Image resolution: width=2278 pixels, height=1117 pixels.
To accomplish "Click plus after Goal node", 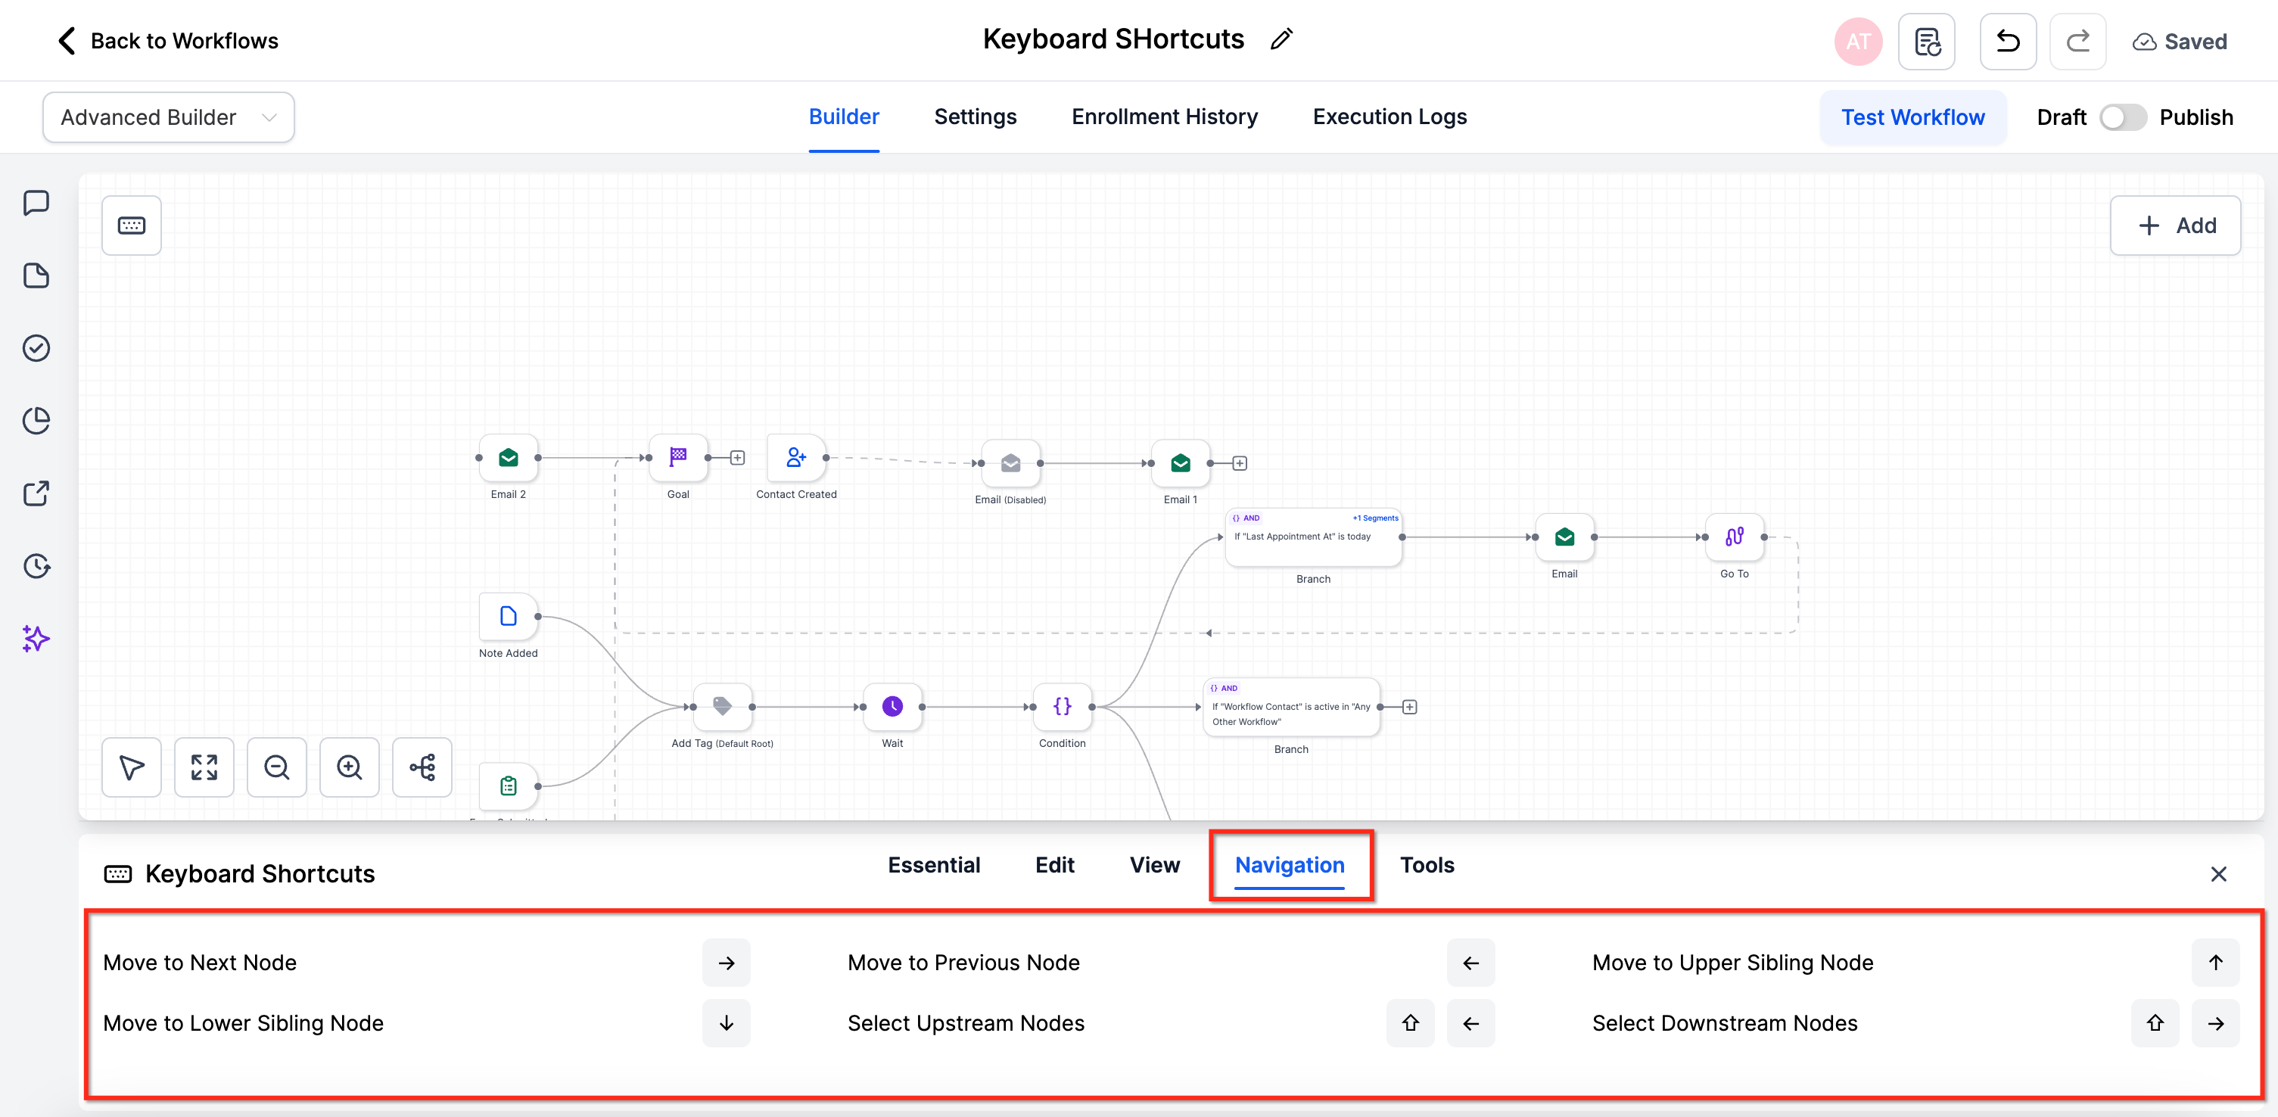I will click(x=738, y=457).
